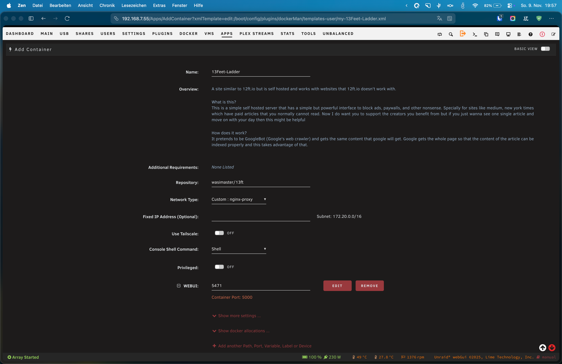
Task: Reload the page in browser toolbar
Action: pyautogui.click(x=67, y=19)
